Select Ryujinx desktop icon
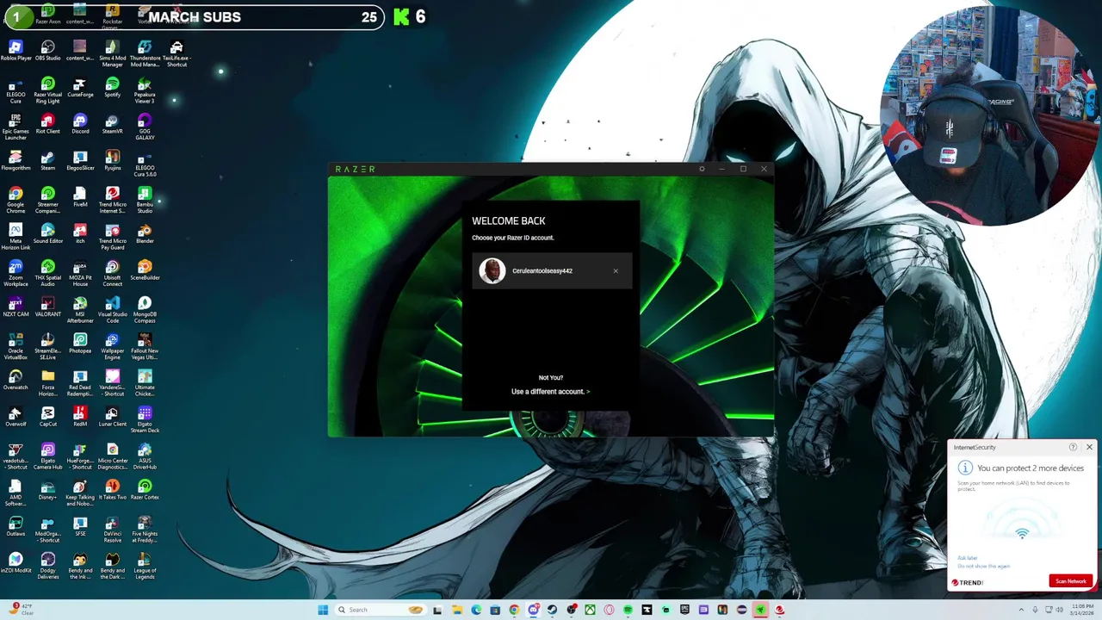 tap(112, 160)
